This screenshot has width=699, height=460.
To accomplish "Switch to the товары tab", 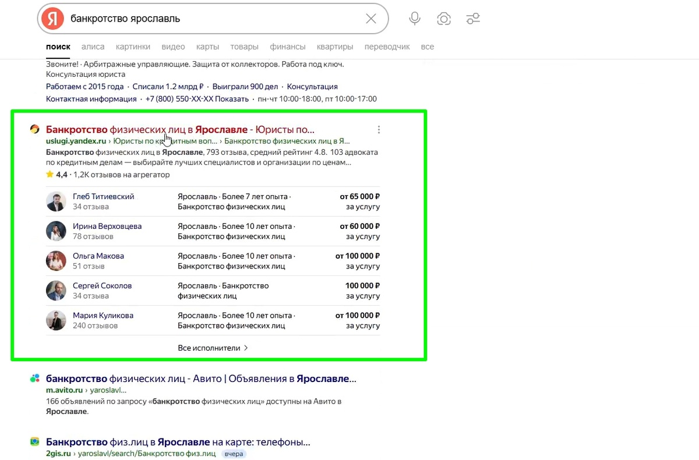I will (245, 47).
